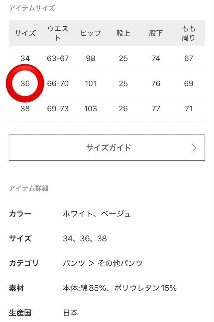The image size is (214, 322).
Task: Click the その他パンツ subcategory link
Action: tap(120, 263)
